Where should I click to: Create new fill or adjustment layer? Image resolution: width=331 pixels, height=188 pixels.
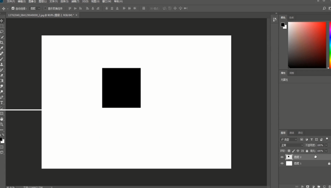313,186
